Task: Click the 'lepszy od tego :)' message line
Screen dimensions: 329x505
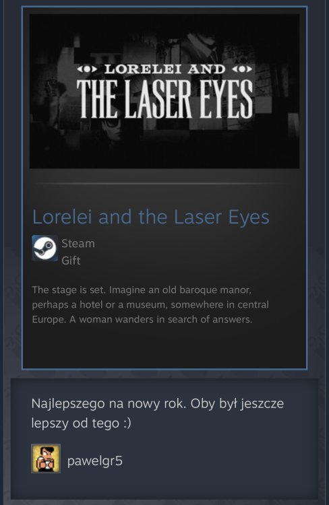Action: click(x=82, y=423)
